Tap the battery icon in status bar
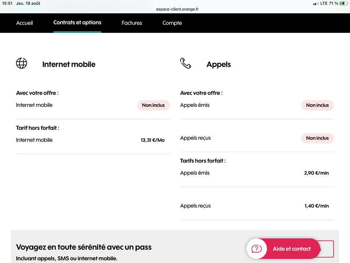The width and height of the screenshot is (350, 263). (343, 4)
